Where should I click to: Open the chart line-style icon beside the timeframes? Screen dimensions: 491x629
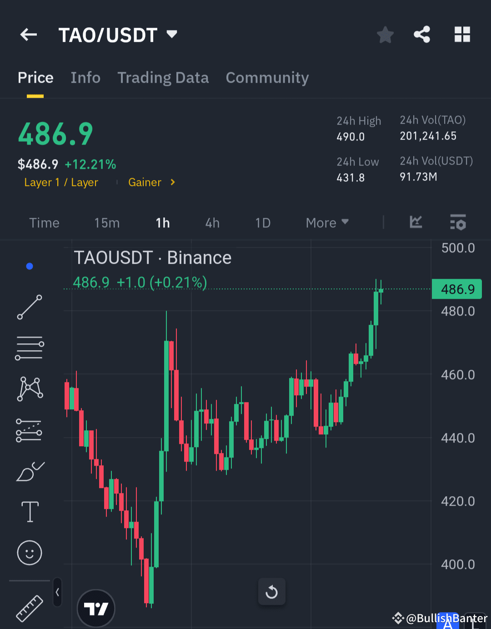pyautogui.click(x=416, y=223)
